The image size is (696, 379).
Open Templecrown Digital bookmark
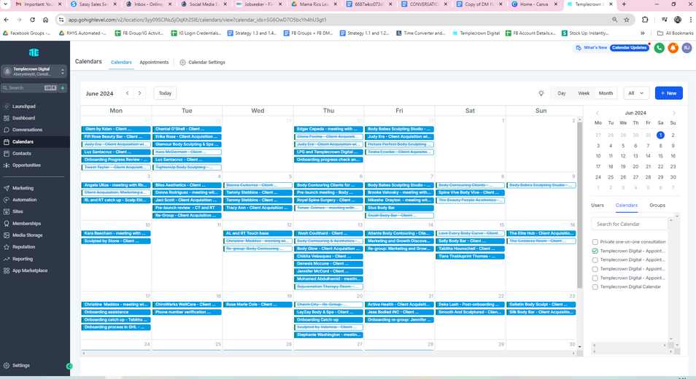click(x=476, y=34)
